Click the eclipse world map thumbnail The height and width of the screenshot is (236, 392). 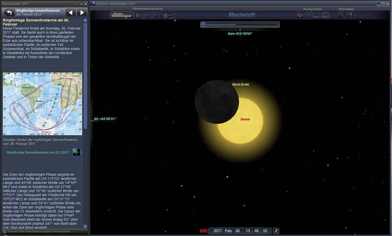[42, 104]
